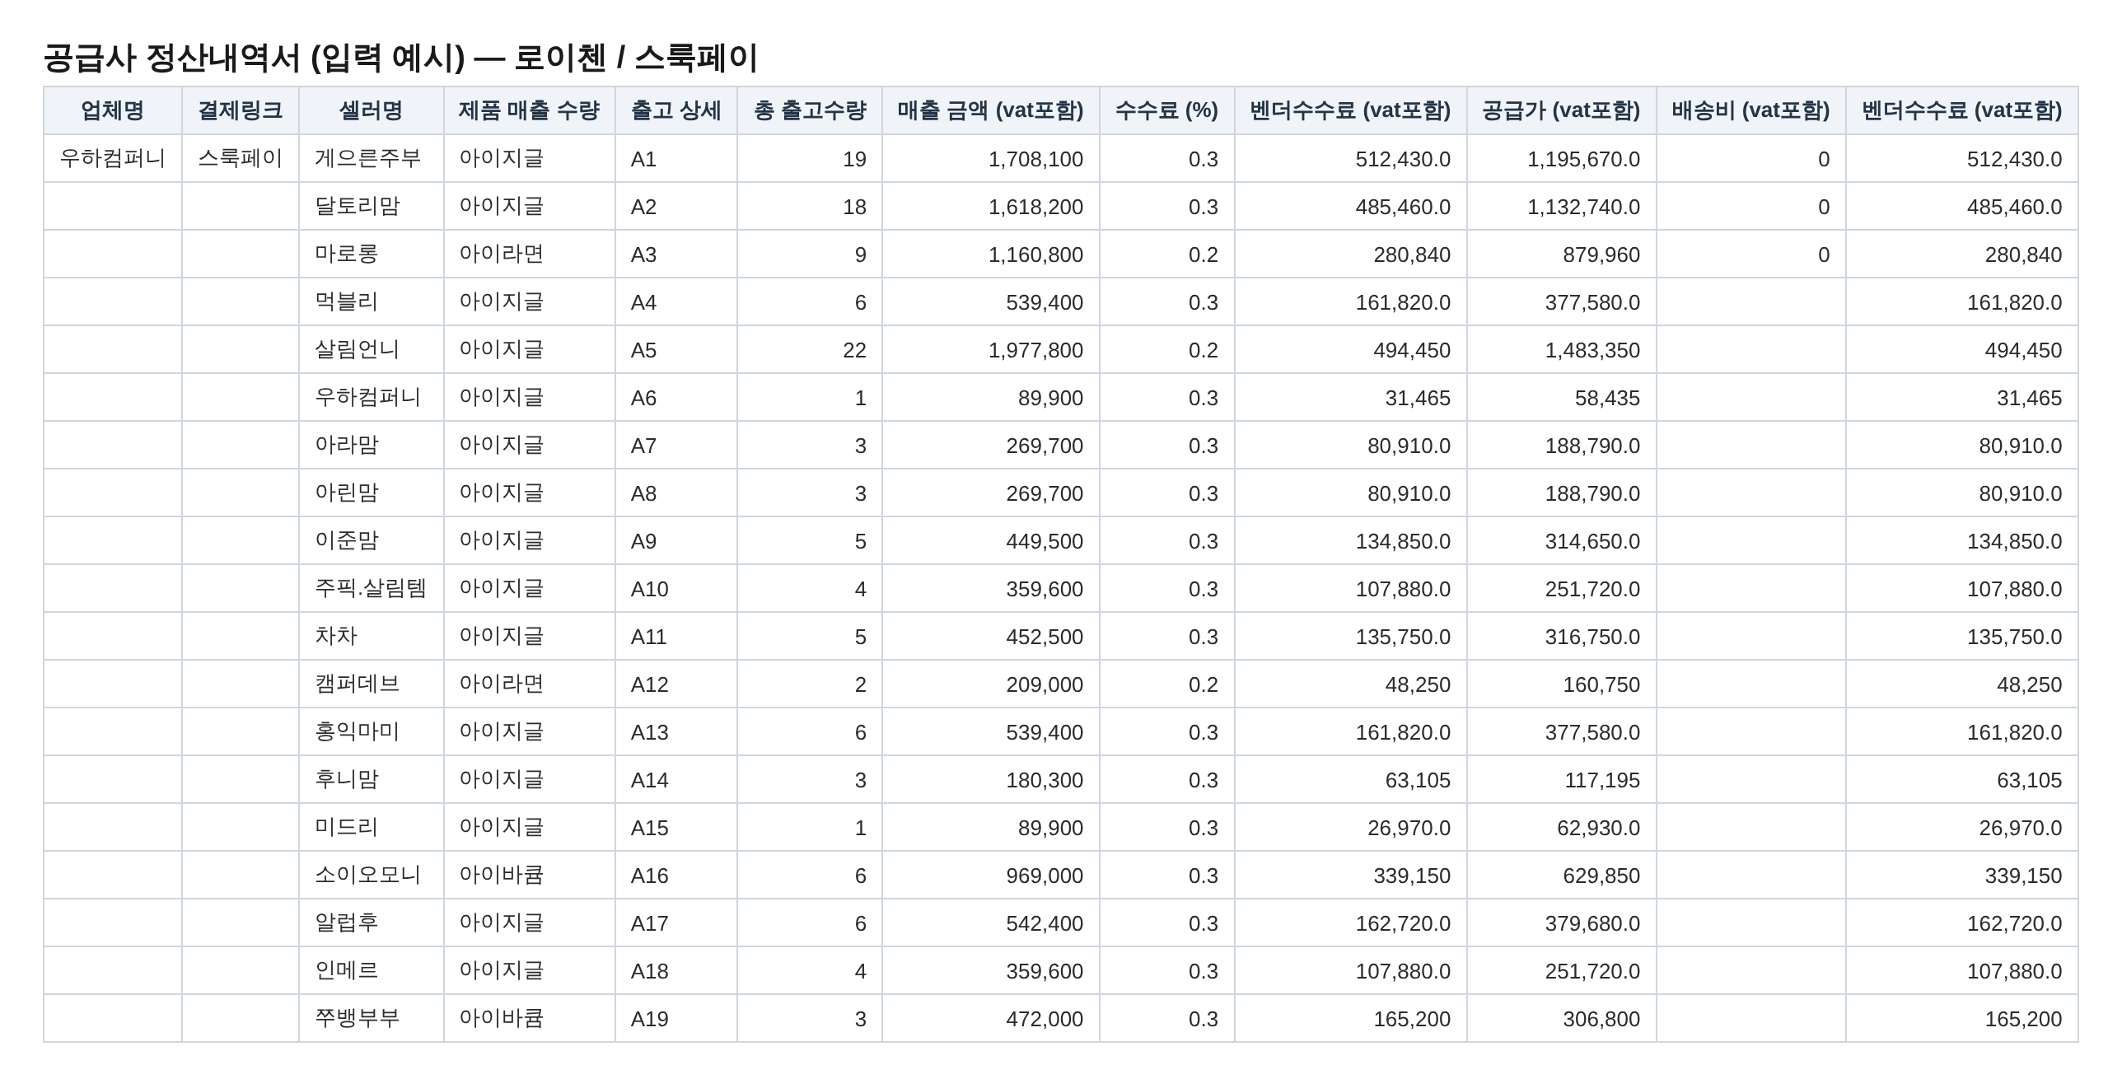Select seller cell 캠퍼데브

[x=372, y=684]
